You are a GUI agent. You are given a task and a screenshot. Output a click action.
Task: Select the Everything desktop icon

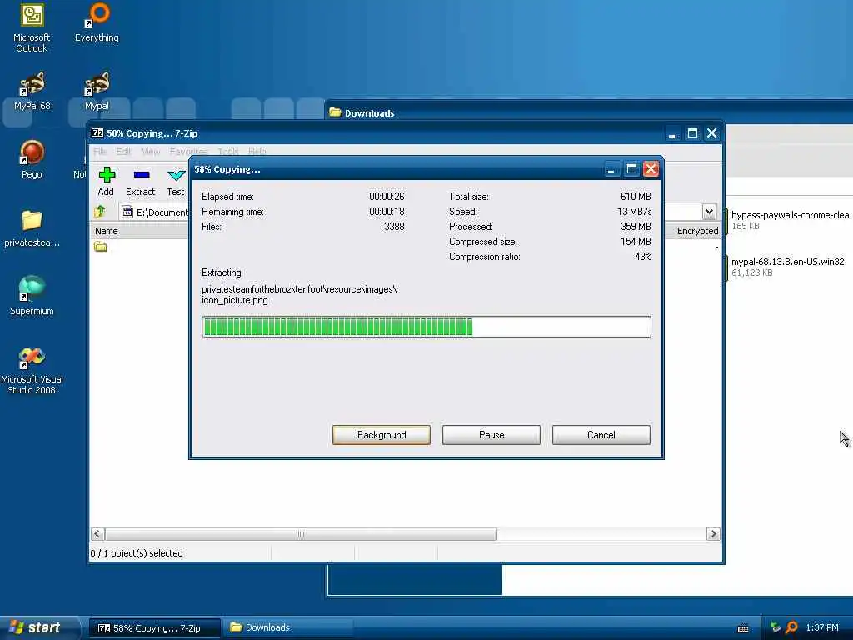point(97,22)
